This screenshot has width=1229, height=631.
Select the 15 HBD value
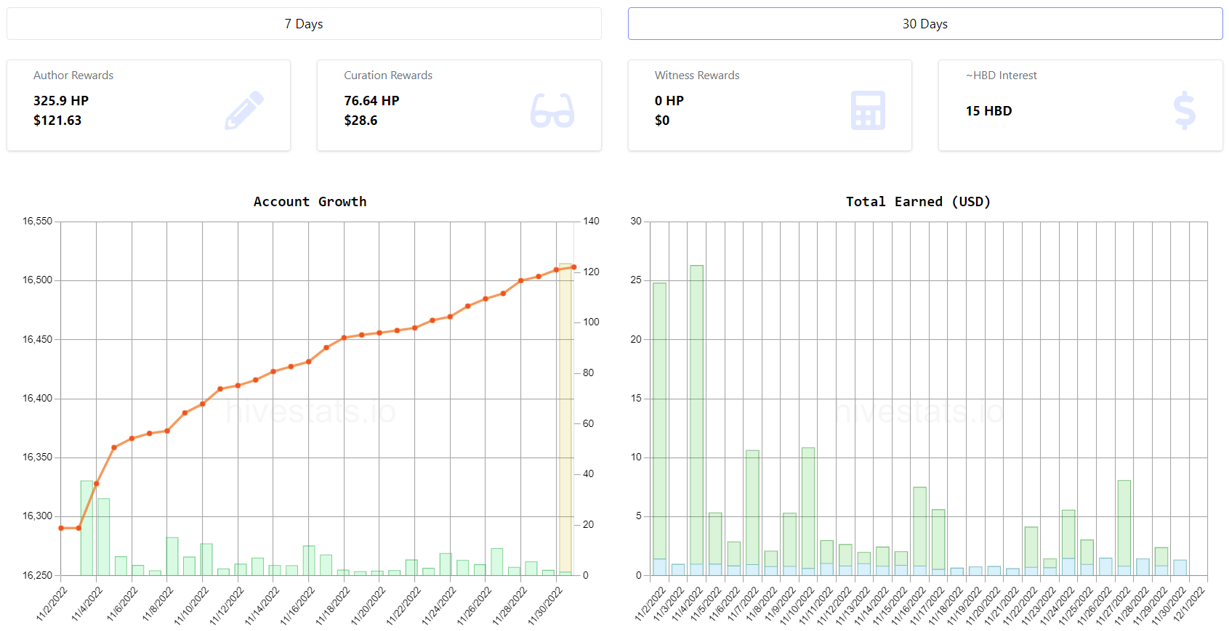click(988, 111)
